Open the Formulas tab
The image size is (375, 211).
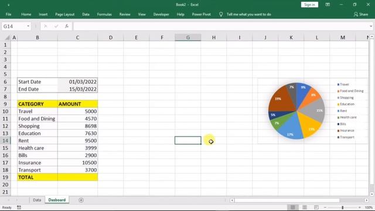104,14
